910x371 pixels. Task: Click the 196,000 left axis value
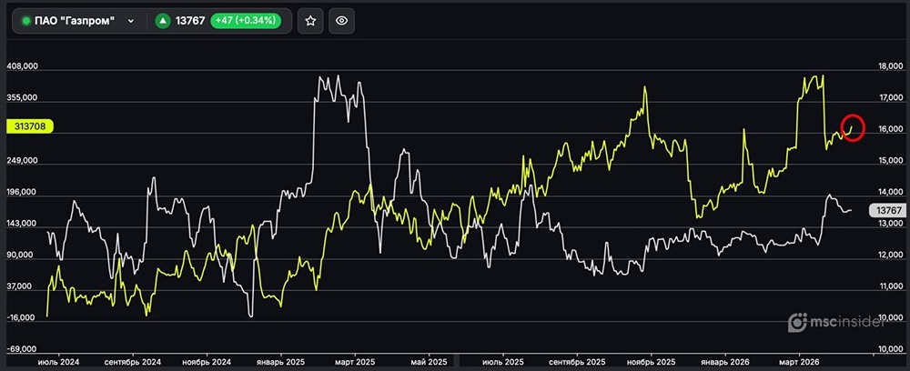(22, 193)
